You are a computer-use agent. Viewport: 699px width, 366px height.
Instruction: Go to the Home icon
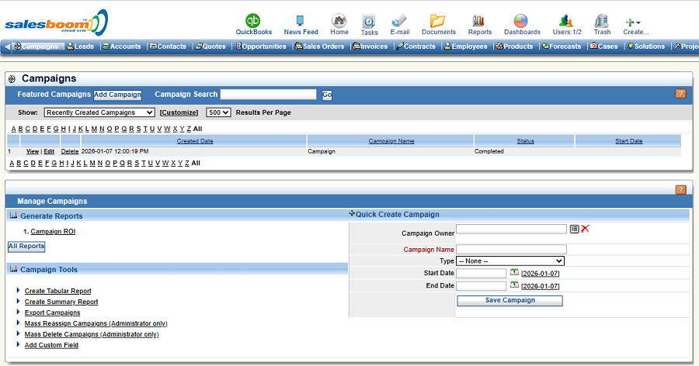pyautogui.click(x=339, y=21)
